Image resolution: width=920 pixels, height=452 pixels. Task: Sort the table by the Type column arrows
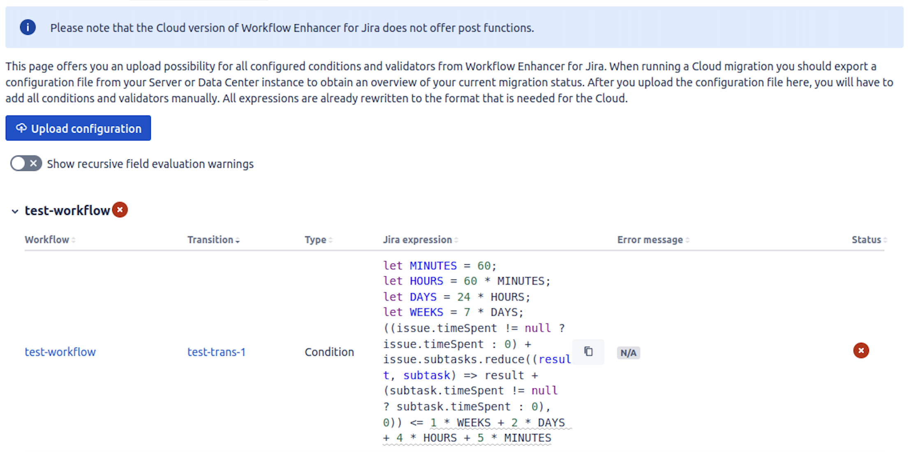(331, 240)
